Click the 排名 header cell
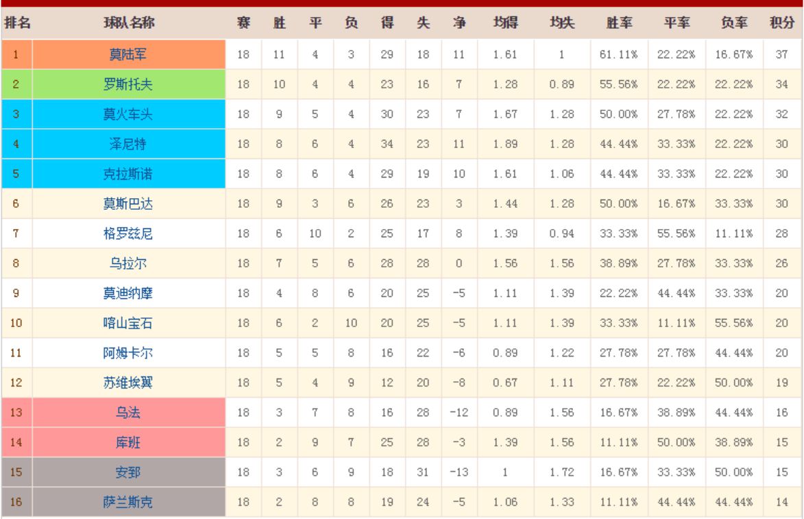Screen dimensions: 804x519 coord(17,23)
